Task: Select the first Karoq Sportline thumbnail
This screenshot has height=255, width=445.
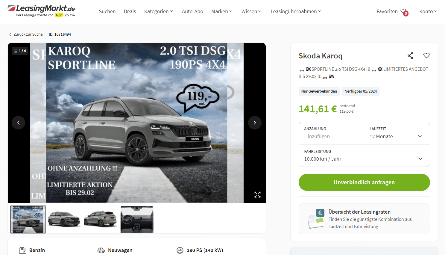Action: coord(28,219)
